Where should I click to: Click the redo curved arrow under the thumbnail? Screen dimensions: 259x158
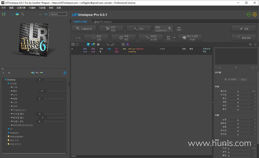pos(253,68)
